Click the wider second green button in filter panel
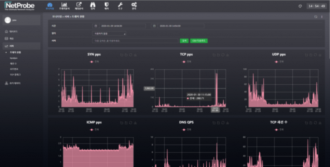This screenshot has width=330, height=167. 199,41
